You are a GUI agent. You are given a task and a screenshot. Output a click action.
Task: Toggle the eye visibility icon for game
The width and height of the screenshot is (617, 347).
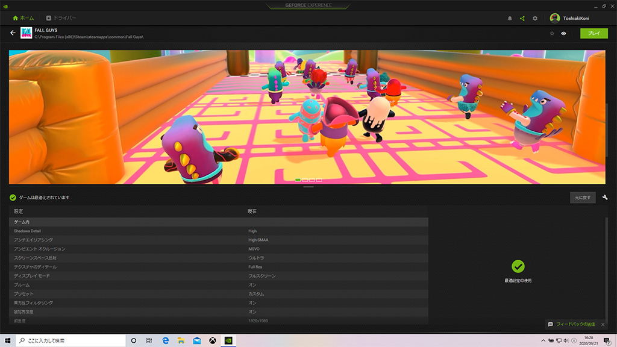point(563,34)
